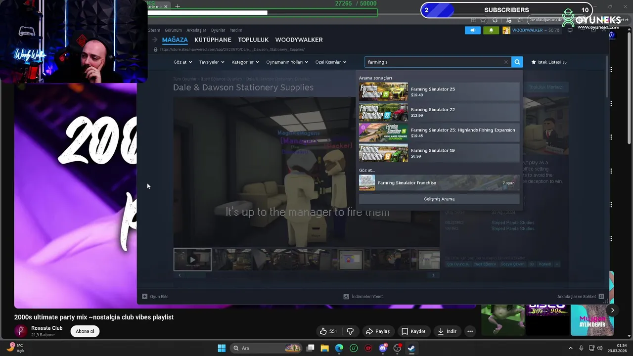
Task: Click the Paylaş share button
Action: (377, 331)
